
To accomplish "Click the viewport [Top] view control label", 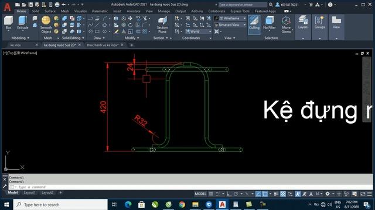I will (x=12, y=53).
